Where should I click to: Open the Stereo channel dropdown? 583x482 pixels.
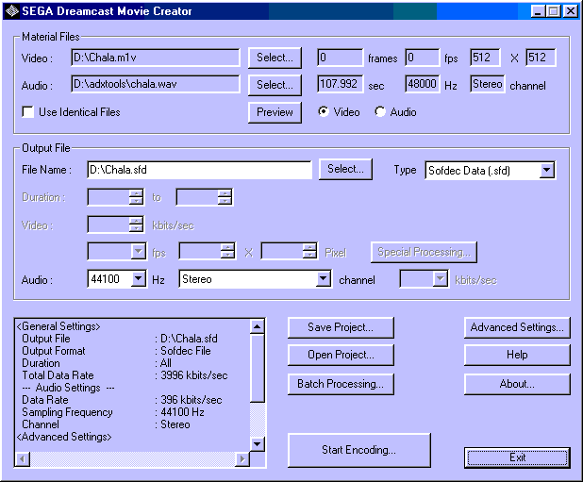(324, 278)
